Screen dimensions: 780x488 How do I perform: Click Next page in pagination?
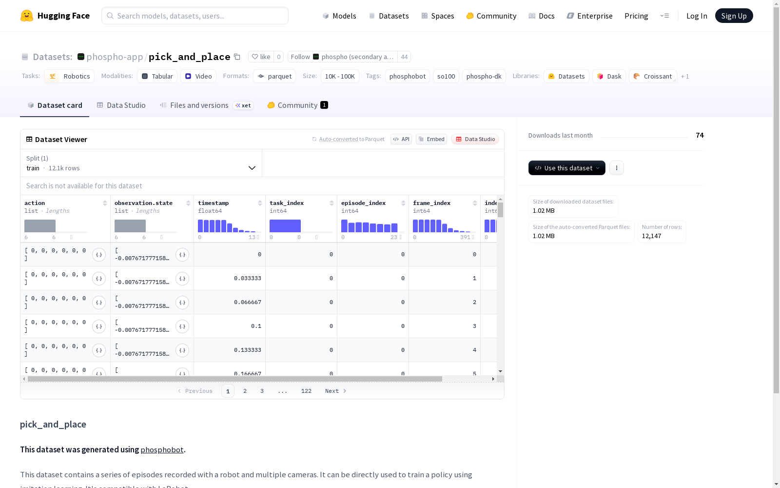click(x=336, y=391)
